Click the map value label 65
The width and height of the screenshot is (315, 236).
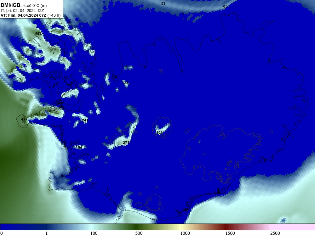225,6
